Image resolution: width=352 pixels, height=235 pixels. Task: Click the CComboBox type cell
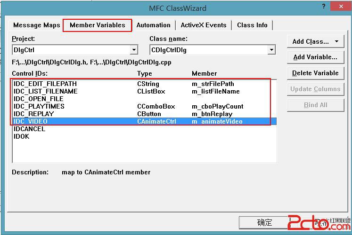156,106
